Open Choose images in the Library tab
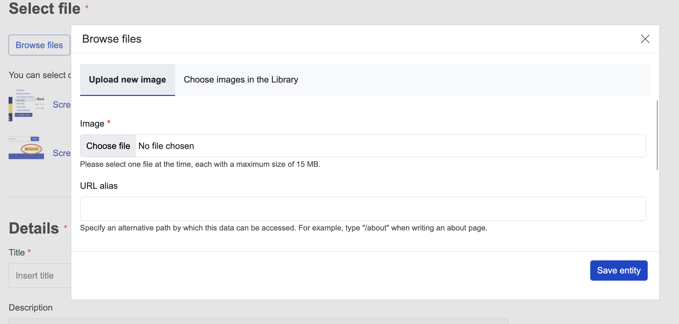The width and height of the screenshot is (679, 324). [x=241, y=80]
